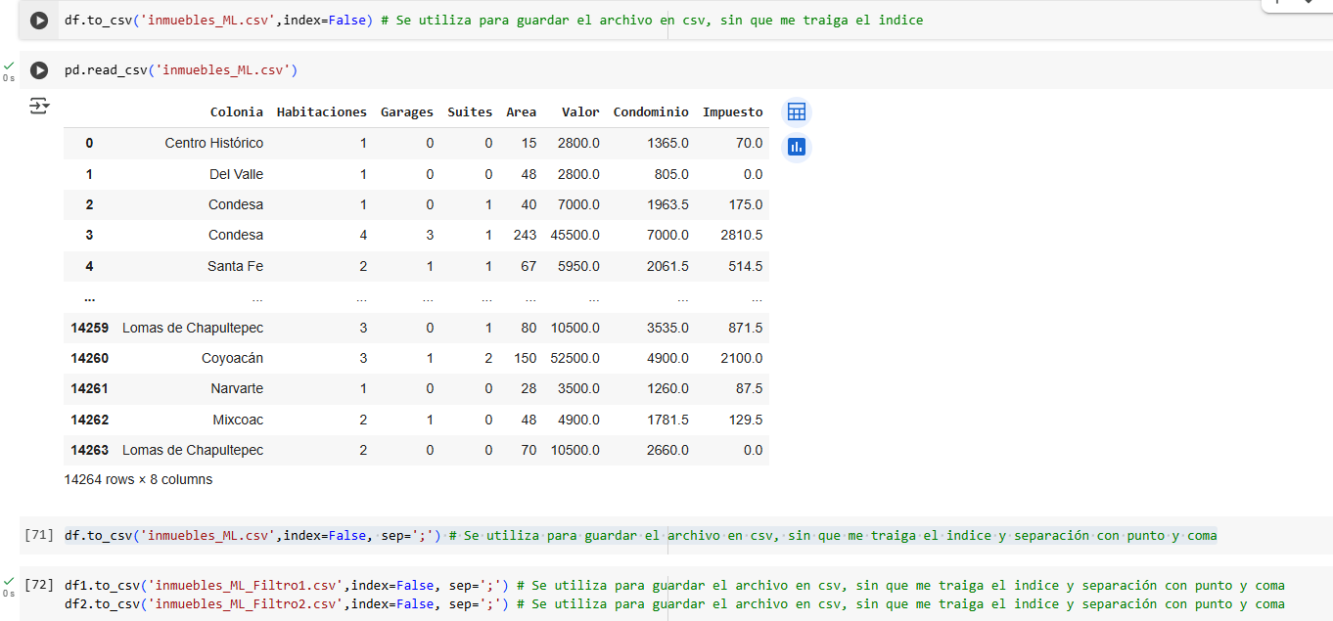Open the suggested charts icon
Screen dimensions: 1333x621
tap(797, 147)
